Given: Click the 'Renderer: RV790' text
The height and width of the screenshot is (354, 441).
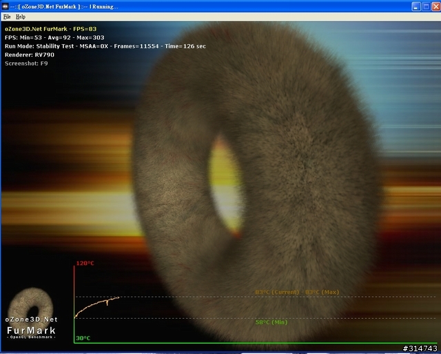Looking at the screenshot, I should pos(30,55).
